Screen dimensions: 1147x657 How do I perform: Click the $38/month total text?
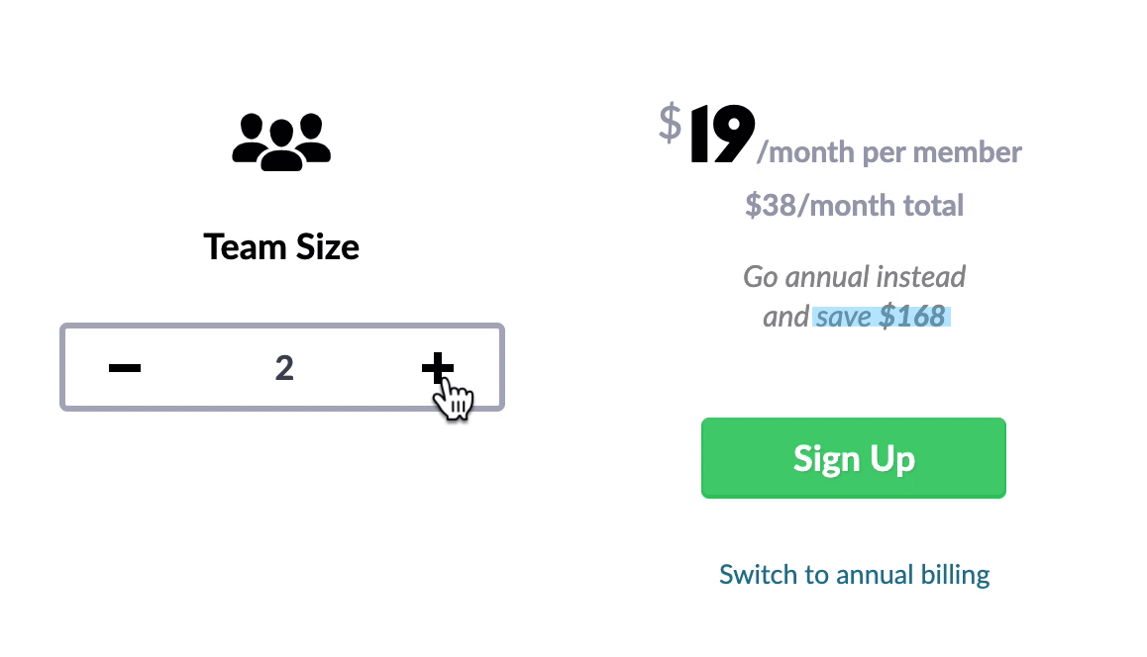point(854,205)
